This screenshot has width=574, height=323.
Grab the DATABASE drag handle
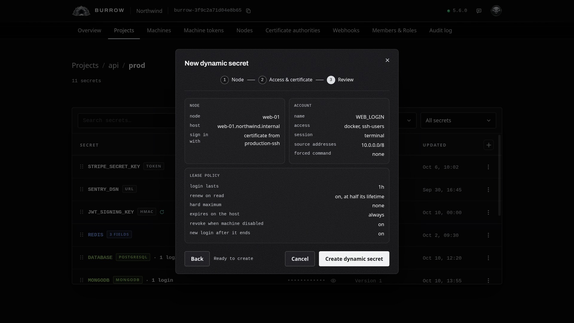(x=82, y=257)
